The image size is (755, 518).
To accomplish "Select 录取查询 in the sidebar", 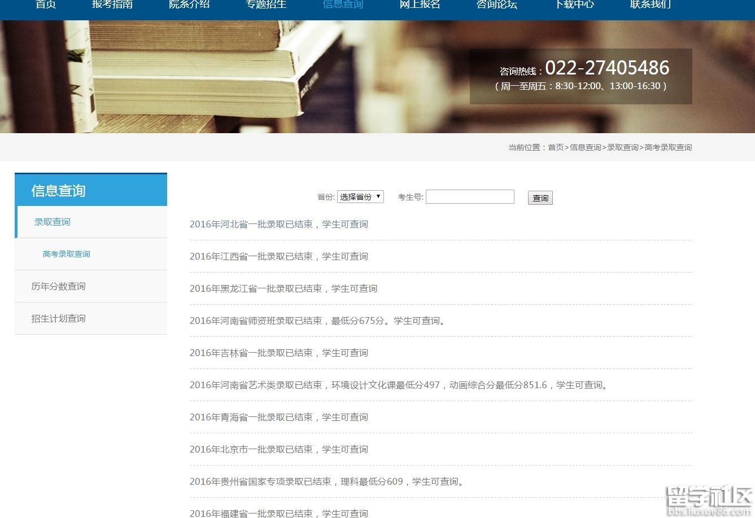I will click(53, 222).
